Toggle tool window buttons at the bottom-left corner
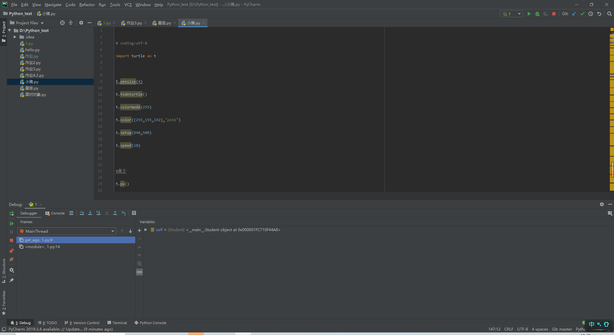 [4, 329]
